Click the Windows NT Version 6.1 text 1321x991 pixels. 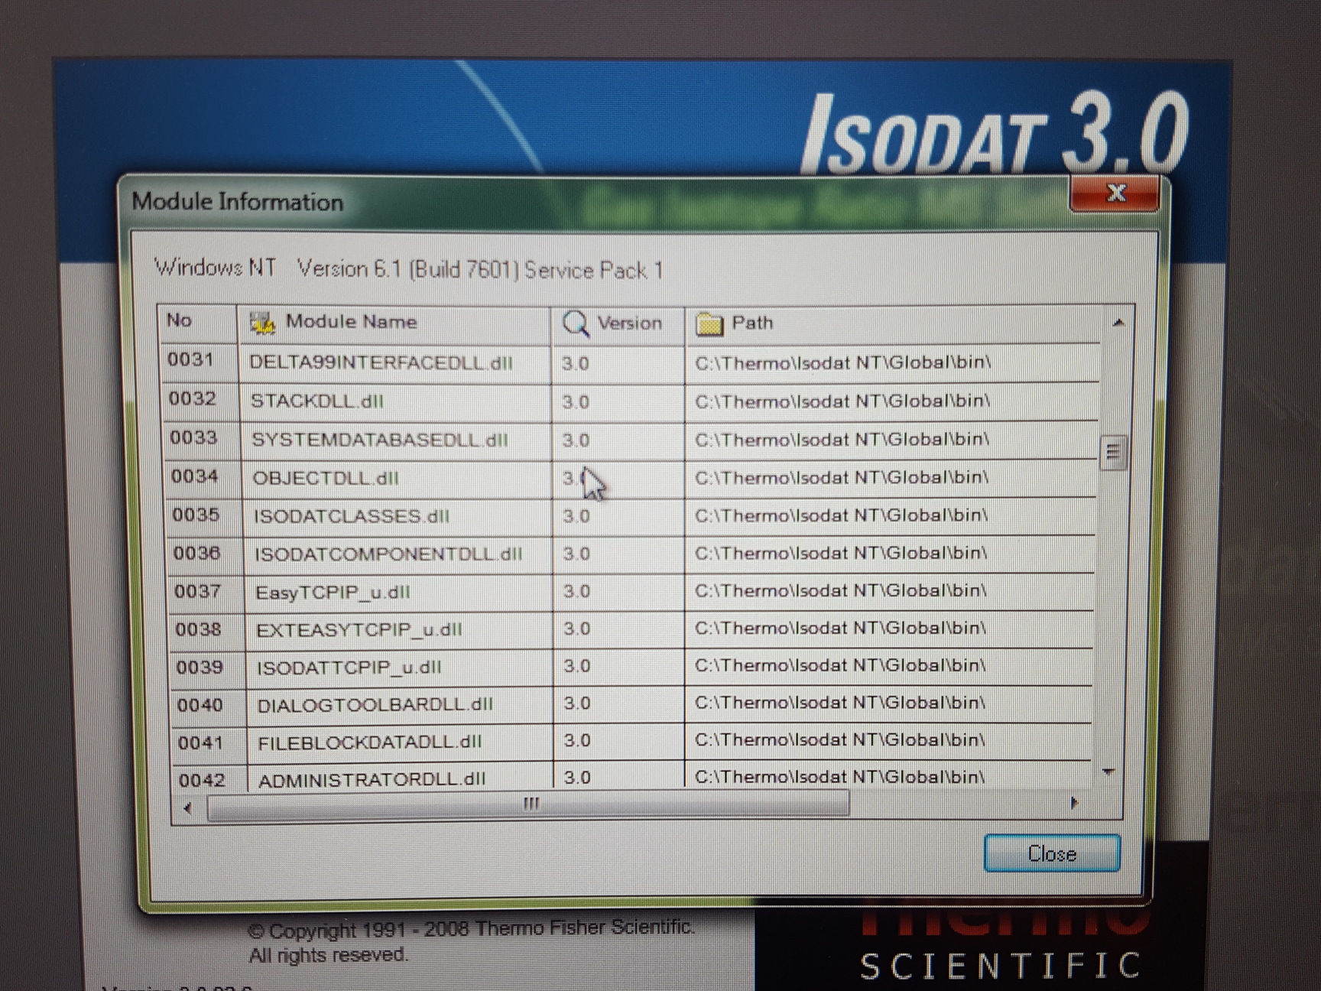(x=409, y=269)
